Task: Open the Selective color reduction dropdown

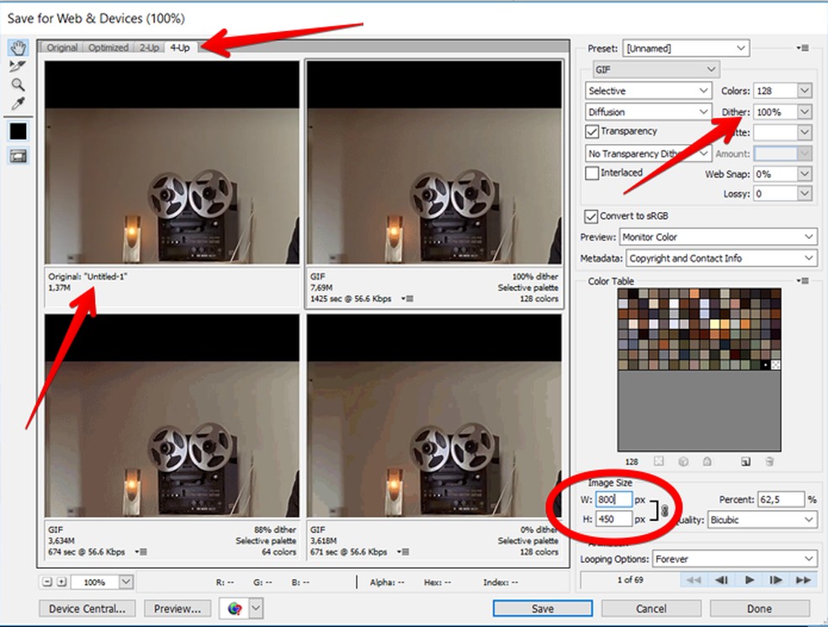Action: (648, 90)
